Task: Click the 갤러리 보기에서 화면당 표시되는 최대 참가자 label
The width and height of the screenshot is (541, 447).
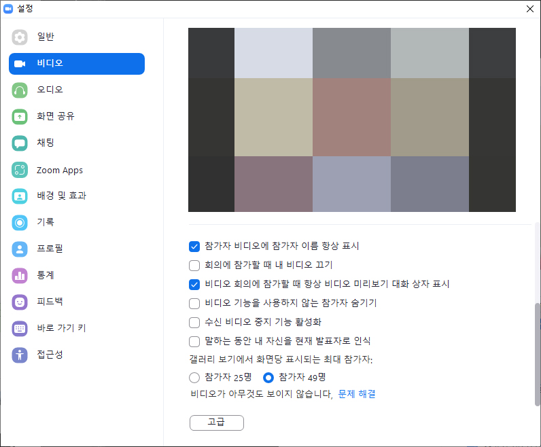Action: click(281, 359)
